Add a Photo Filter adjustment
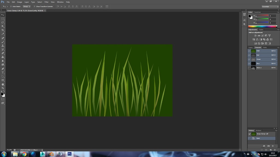The image size is (280, 157). click(264, 40)
